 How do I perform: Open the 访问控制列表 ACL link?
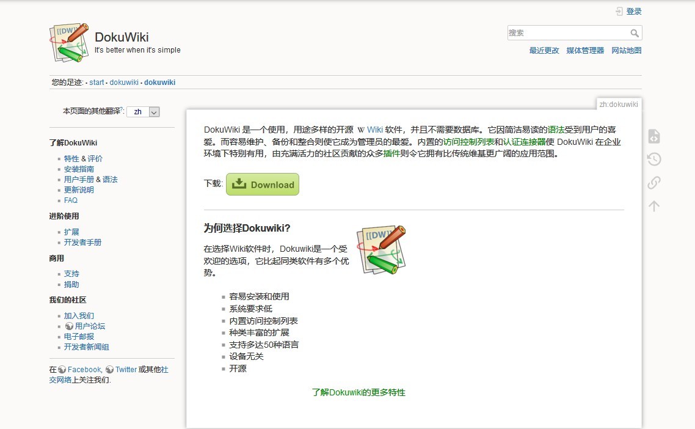point(468,142)
